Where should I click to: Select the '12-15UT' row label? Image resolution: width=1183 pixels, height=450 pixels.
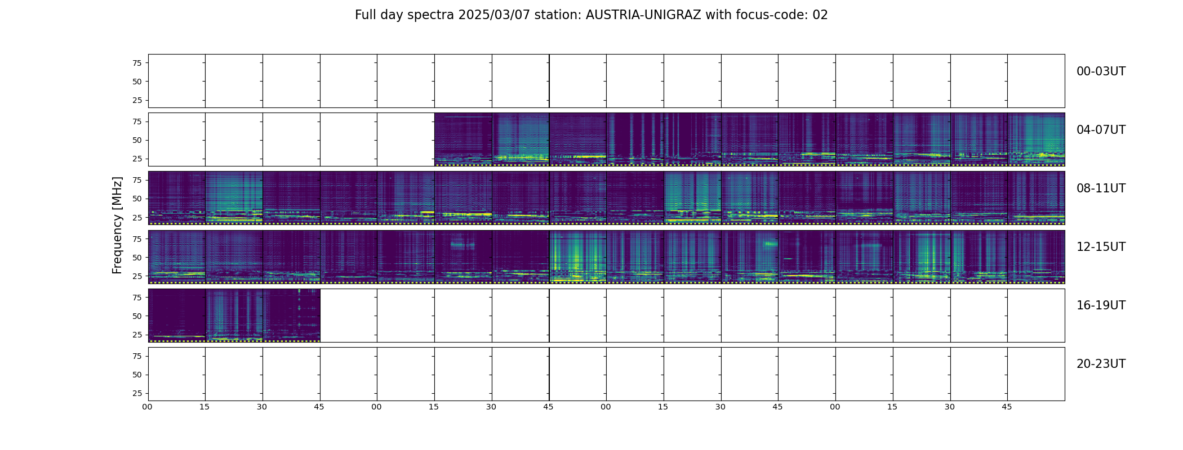[1101, 247]
